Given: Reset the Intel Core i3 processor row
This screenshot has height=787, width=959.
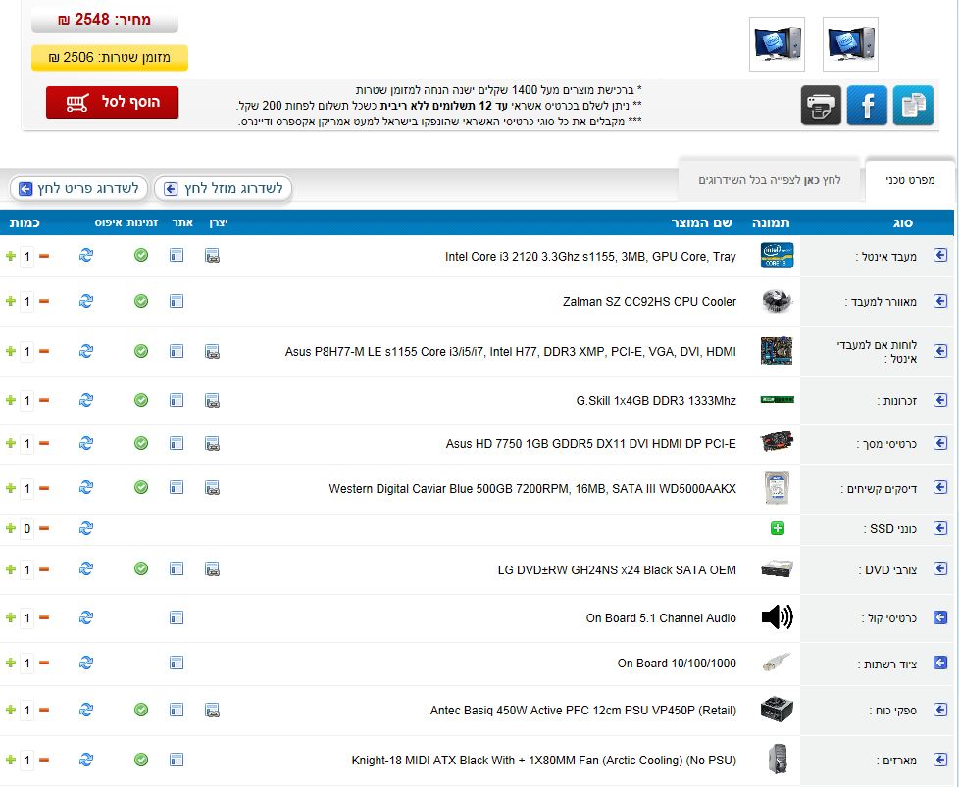Looking at the screenshot, I should [86, 256].
